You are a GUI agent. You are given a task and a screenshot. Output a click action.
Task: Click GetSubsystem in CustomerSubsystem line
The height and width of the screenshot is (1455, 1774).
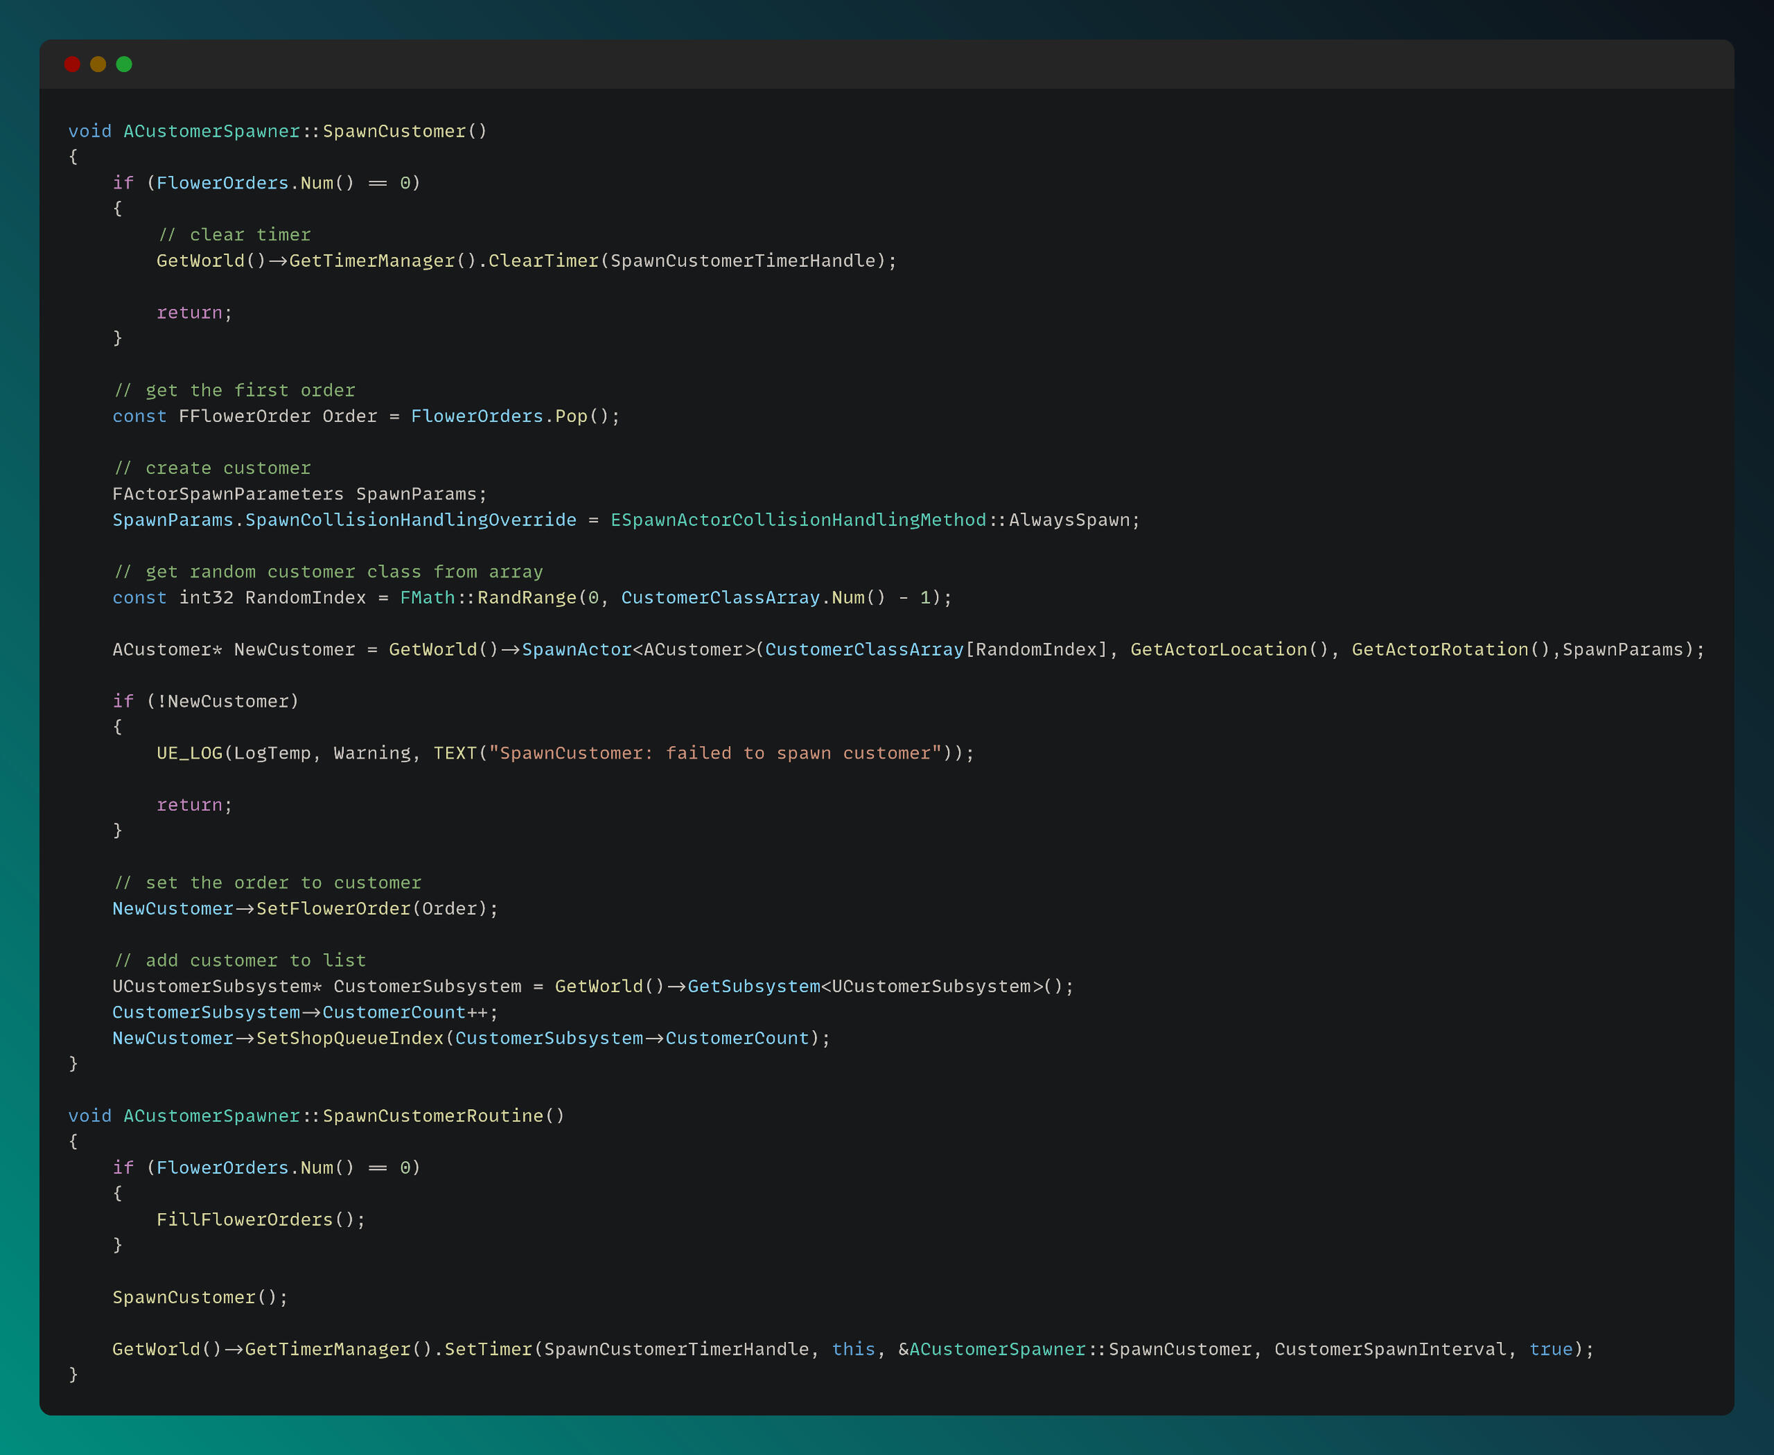click(754, 987)
